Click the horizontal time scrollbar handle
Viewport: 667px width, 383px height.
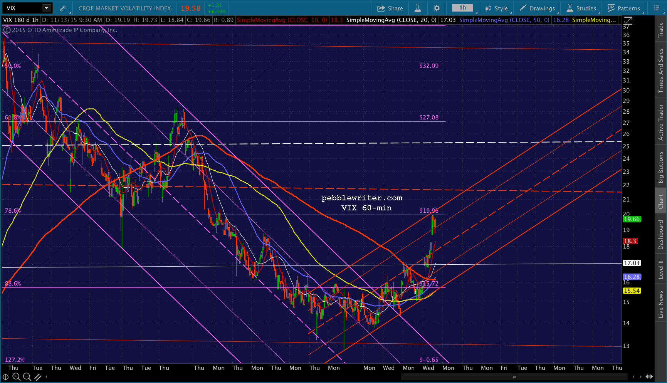coord(514,377)
